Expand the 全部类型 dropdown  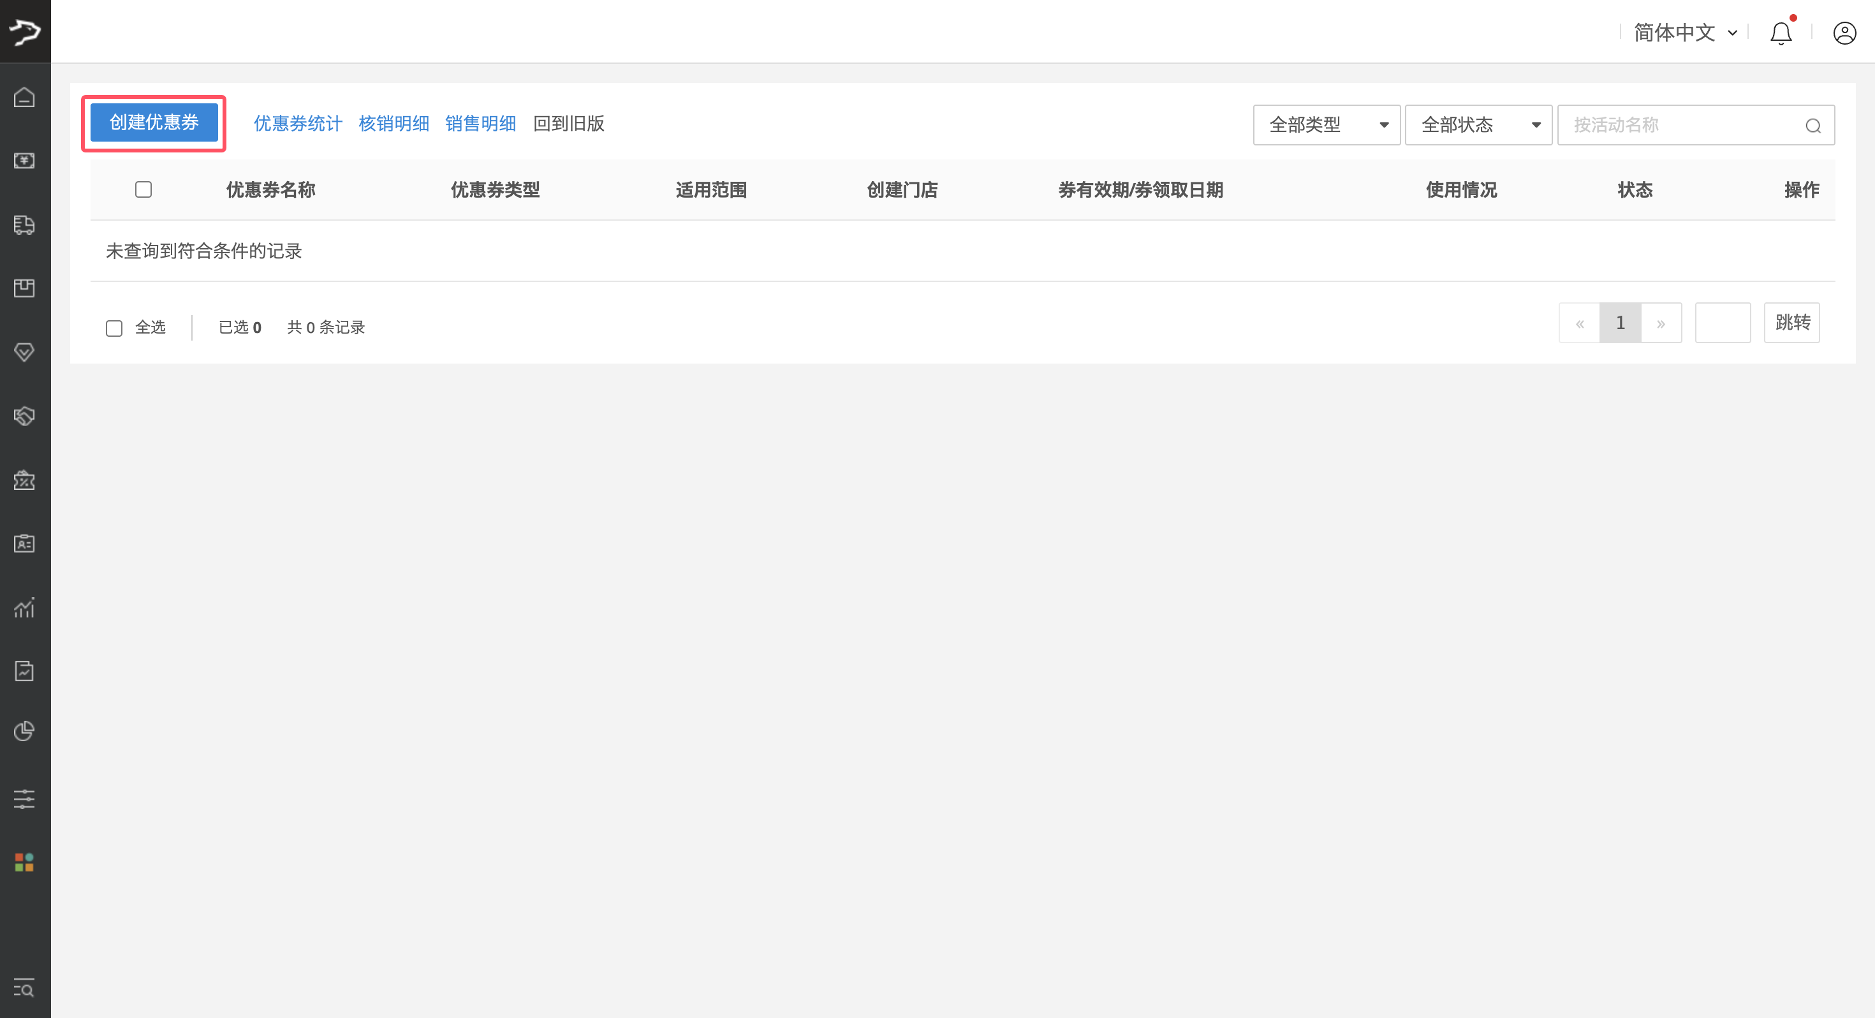coord(1326,124)
